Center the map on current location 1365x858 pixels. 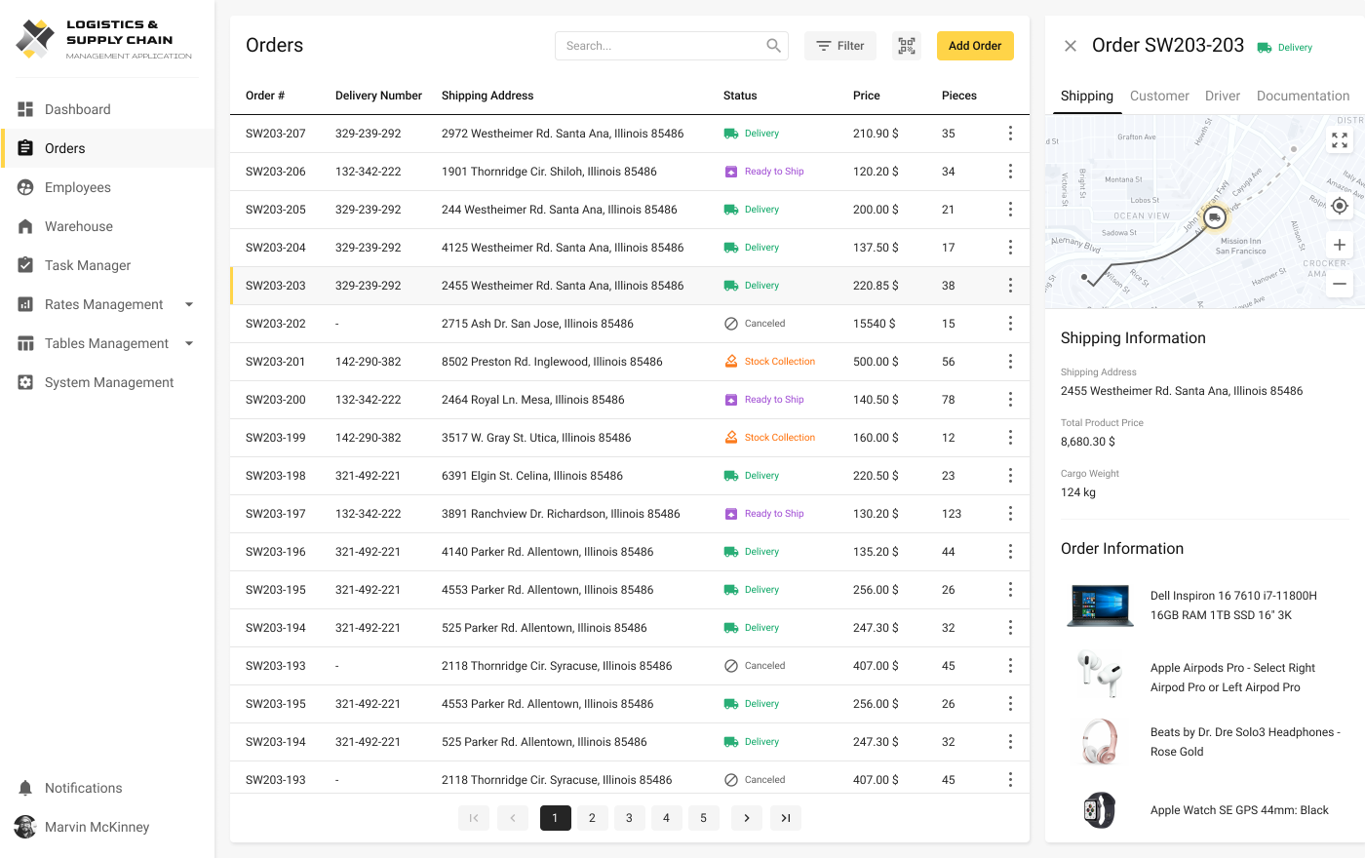pyautogui.click(x=1339, y=206)
